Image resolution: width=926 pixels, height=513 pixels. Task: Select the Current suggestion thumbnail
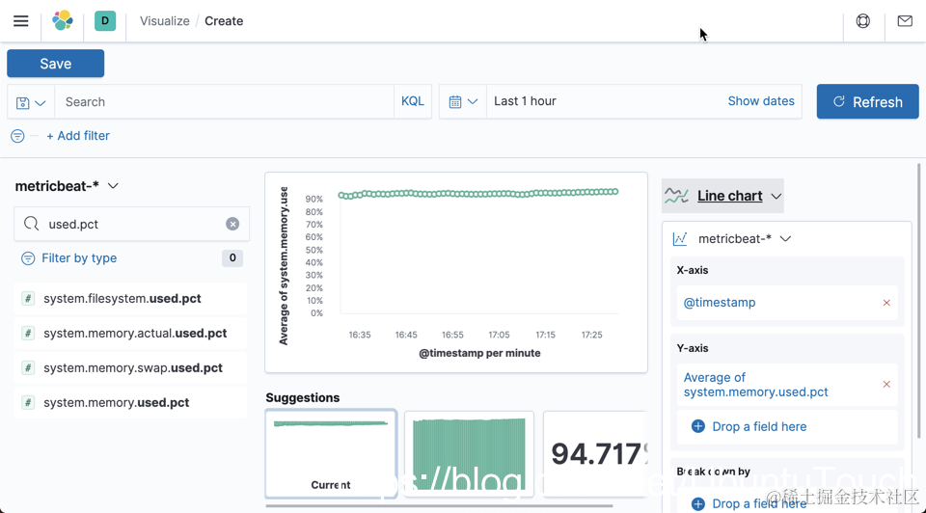point(331,453)
